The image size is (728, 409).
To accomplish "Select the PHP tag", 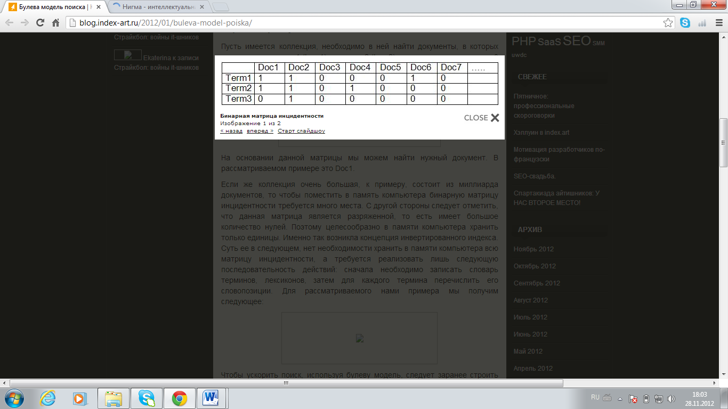I will pyautogui.click(x=523, y=41).
